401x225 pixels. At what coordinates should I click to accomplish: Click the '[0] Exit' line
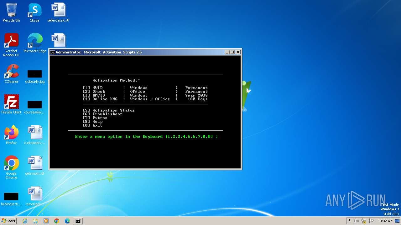tap(93, 125)
